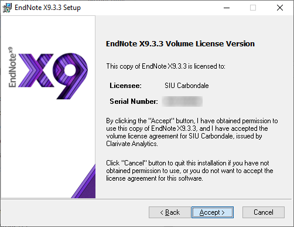Click the Accept button
294x227 pixels.
coord(213,212)
